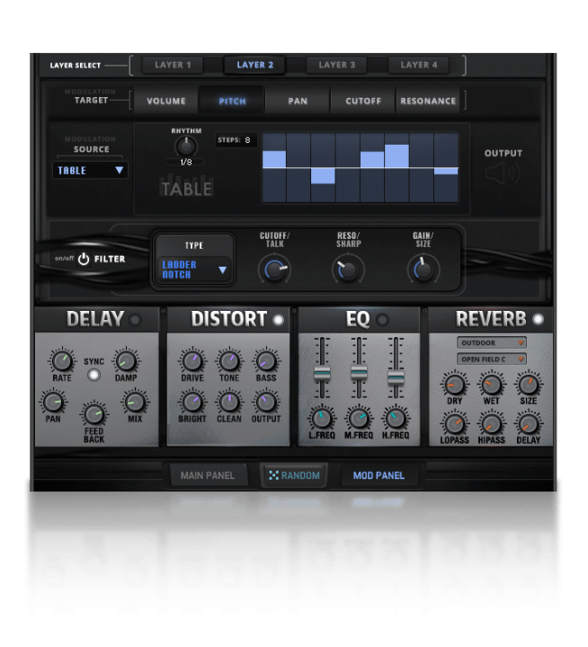Click the Cutoff/Talk filter knob

click(274, 268)
